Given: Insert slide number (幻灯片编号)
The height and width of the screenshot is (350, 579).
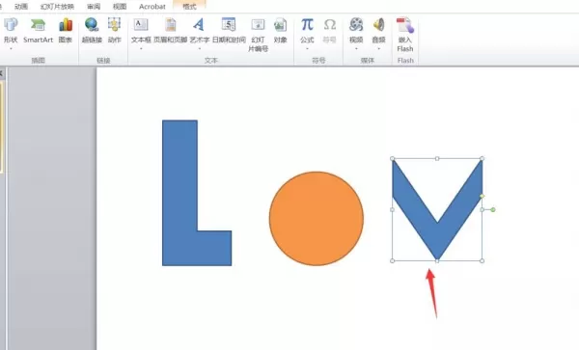Looking at the screenshot, I should [x=258, y=35].
